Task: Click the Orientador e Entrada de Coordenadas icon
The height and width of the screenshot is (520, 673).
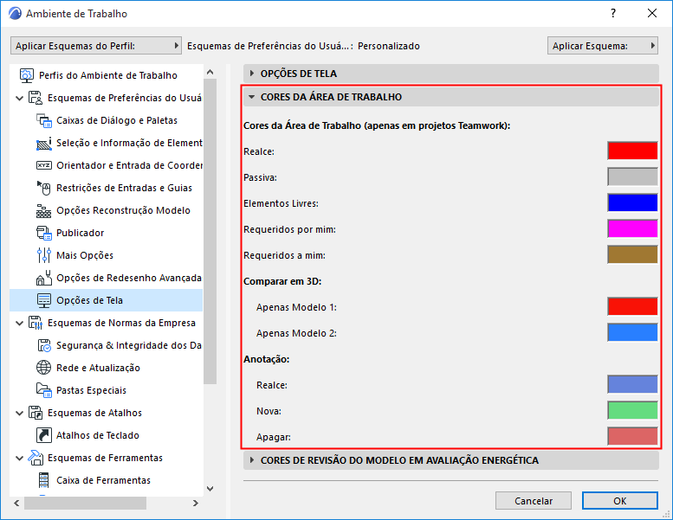Action: click(44, 165)
